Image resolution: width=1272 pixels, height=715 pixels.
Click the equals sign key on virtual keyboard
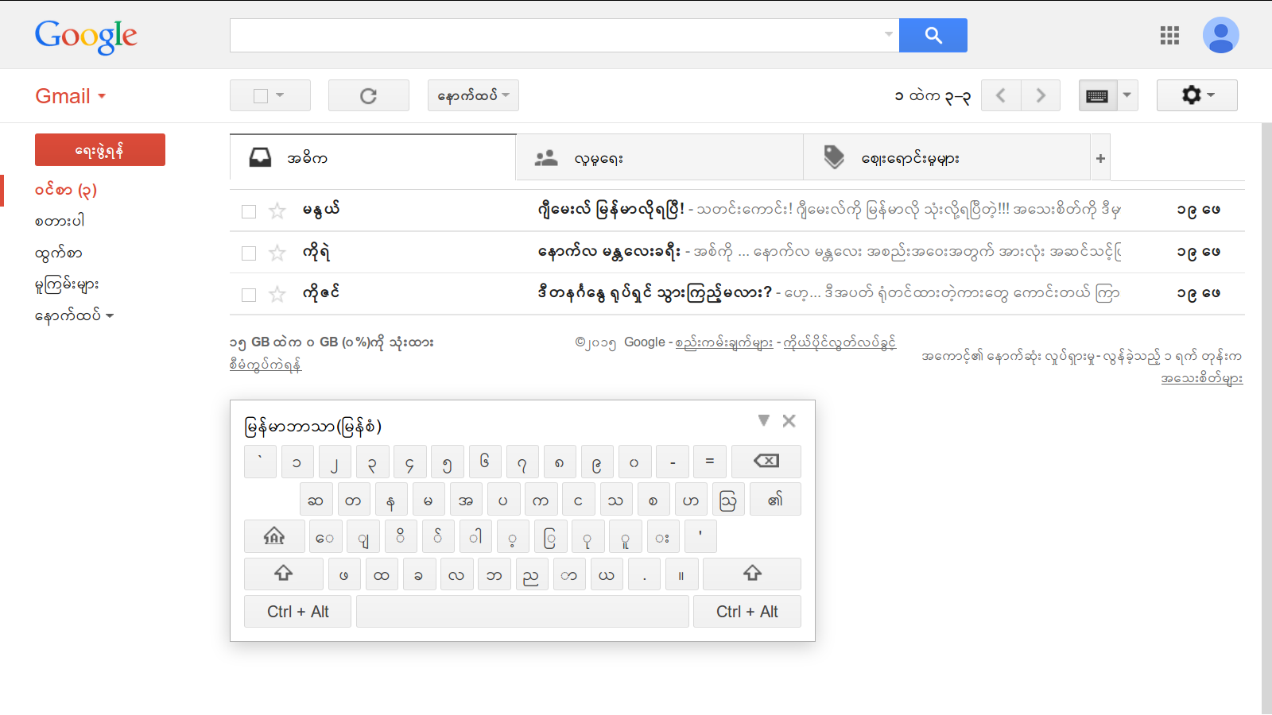tap(710, 462)
